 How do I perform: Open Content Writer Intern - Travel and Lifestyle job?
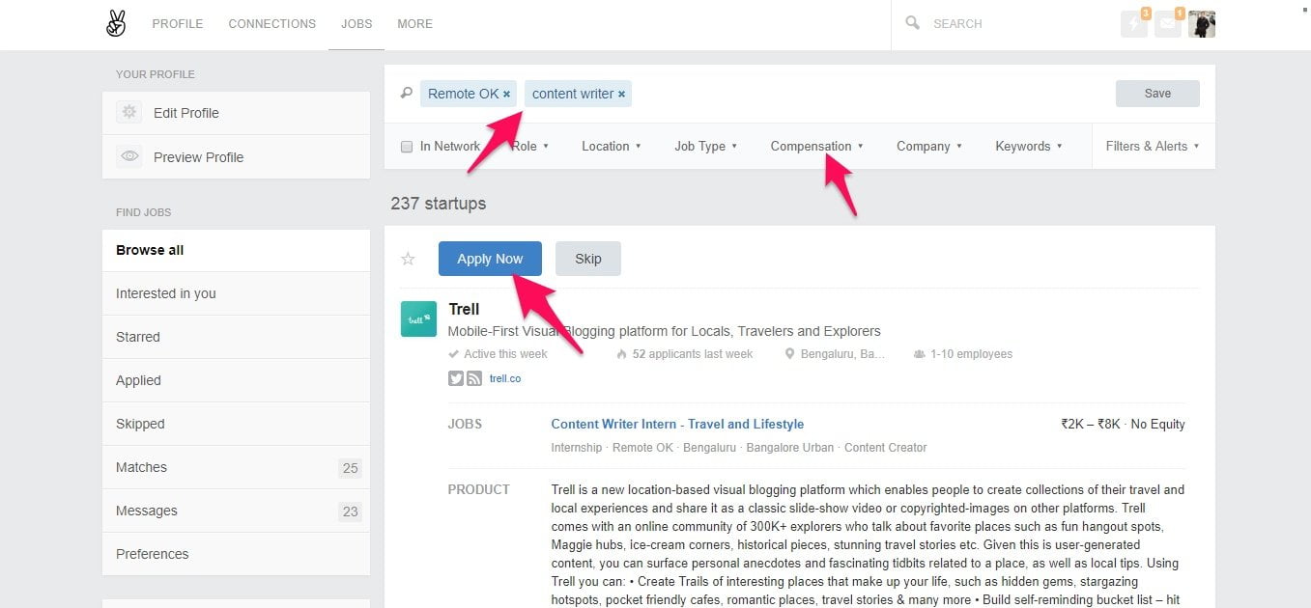click(677, 424)
